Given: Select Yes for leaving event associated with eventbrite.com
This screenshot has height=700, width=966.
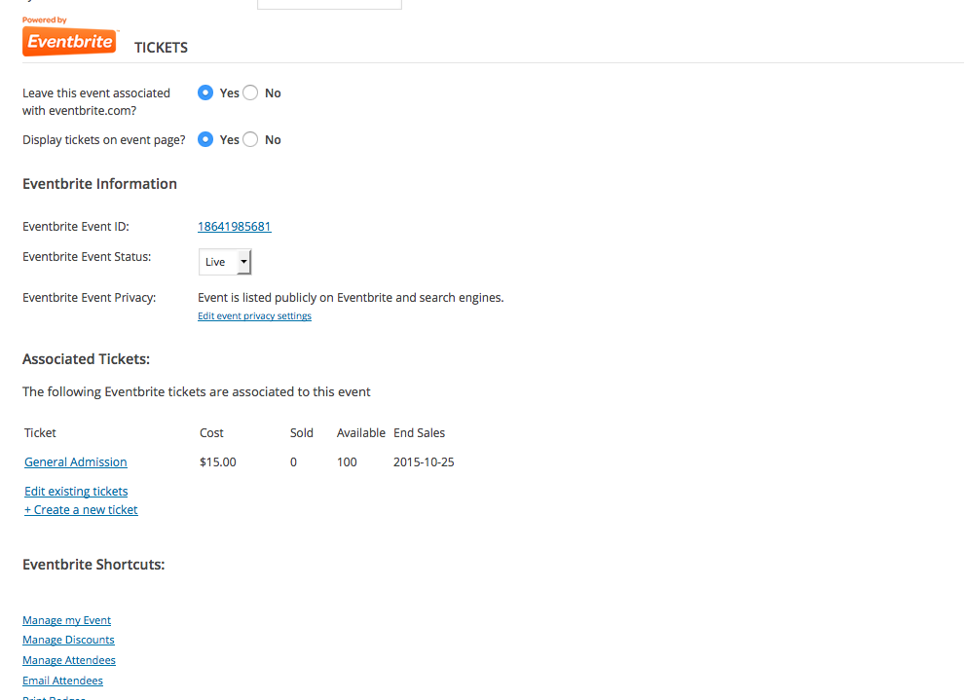Looking at the screenshot, I should 205,93.
